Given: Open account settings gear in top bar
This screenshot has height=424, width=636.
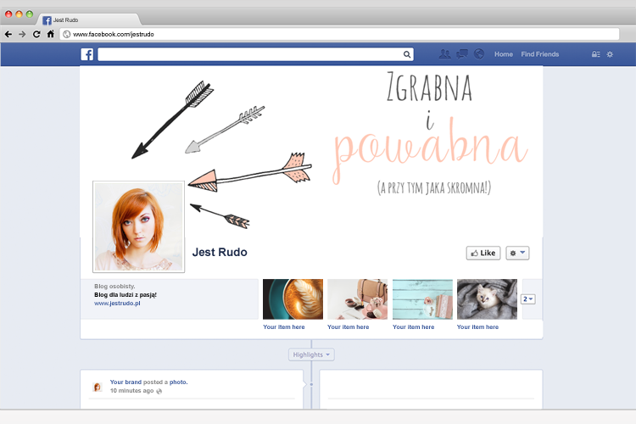Looking at the screenshot, I should click(610, 54).
